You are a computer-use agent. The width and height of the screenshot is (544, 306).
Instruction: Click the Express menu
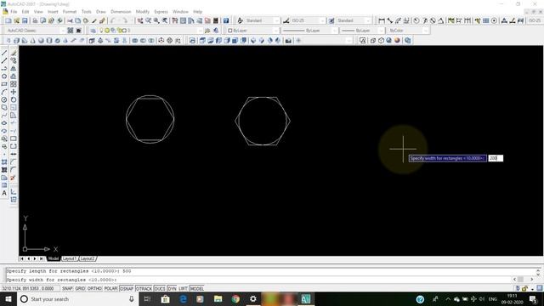(x=161, y=12)
